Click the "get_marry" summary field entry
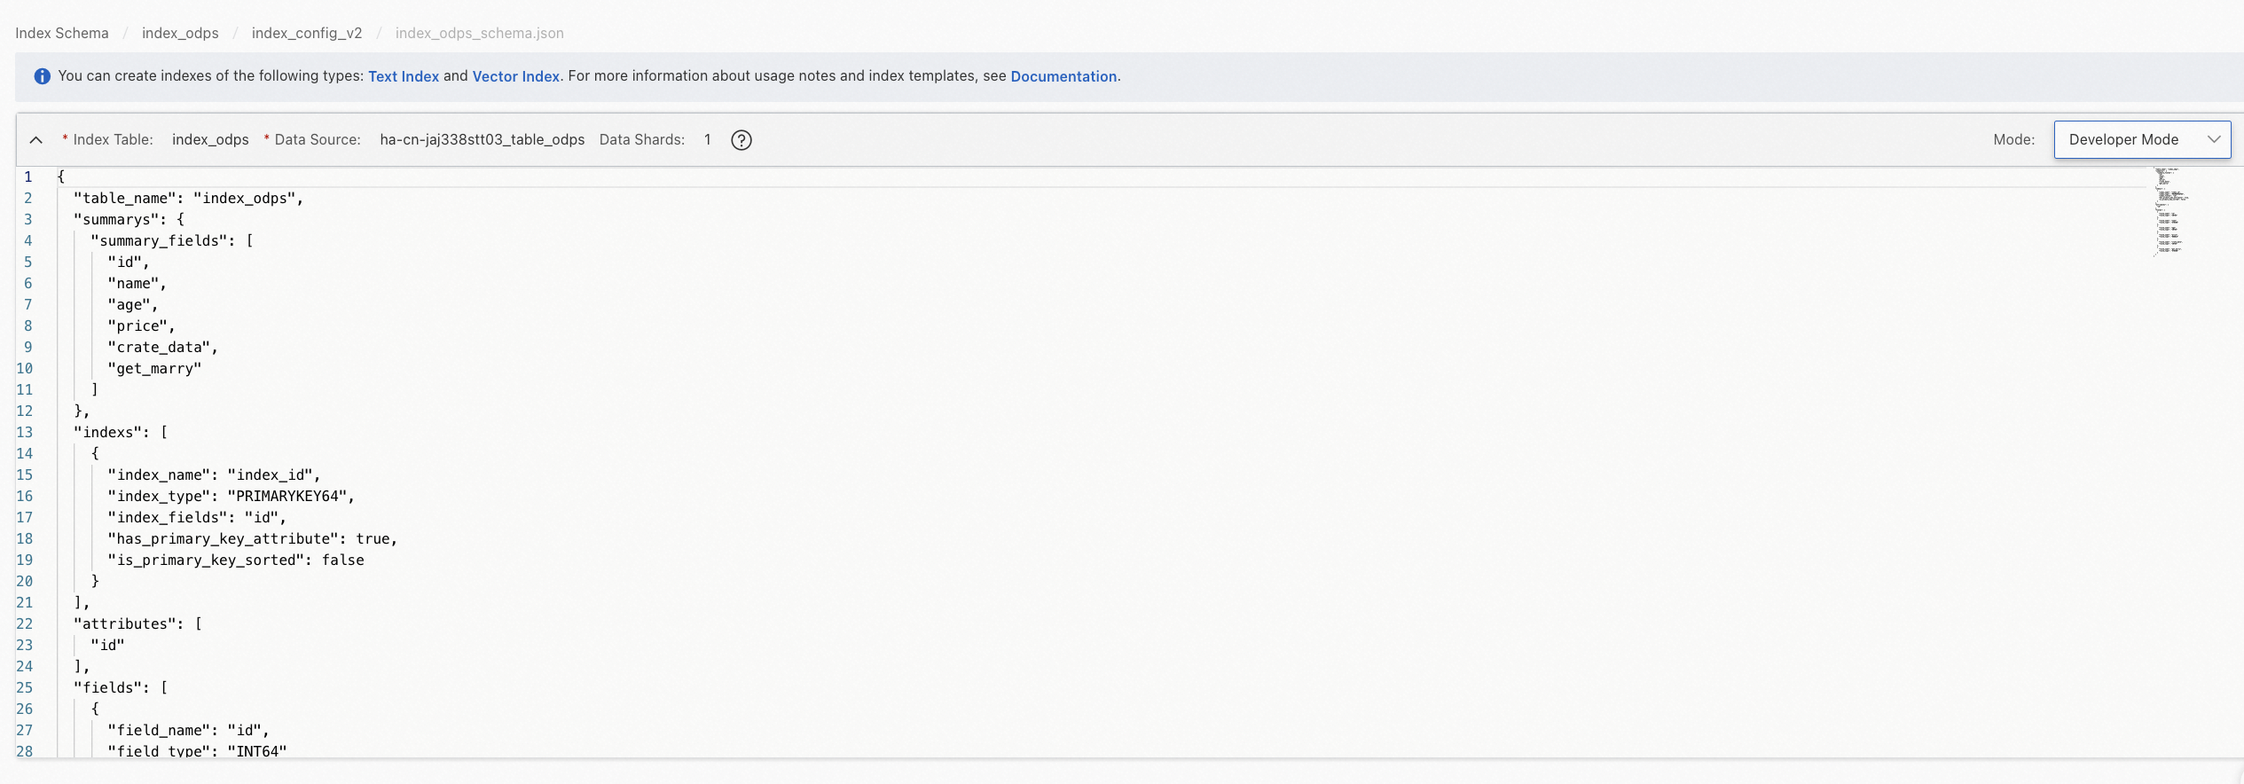This screenshot has height=784, width=2244. pyautogui.click(x=154, y=368)
